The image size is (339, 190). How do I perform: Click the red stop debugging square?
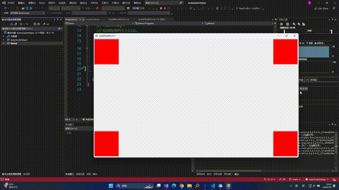pos(165,8)
